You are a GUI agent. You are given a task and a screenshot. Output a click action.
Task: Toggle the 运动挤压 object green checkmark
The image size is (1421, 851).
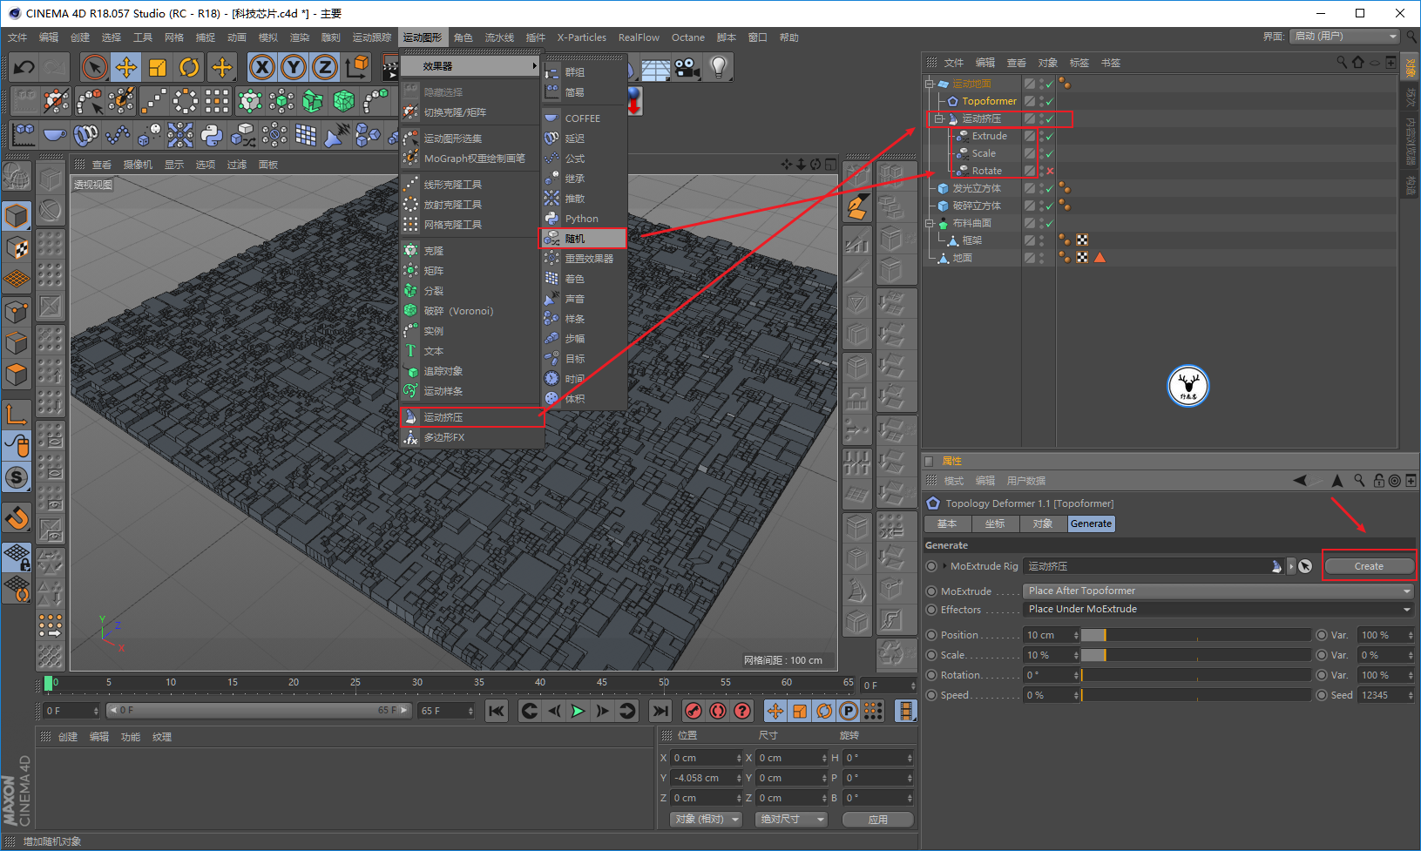coord(1050,118)
